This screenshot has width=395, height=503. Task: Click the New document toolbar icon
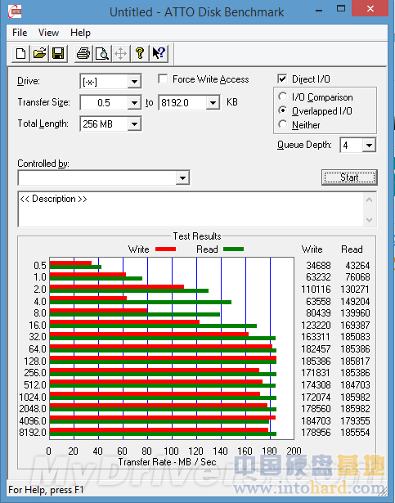pyautogui.click(x=21, y=53)
